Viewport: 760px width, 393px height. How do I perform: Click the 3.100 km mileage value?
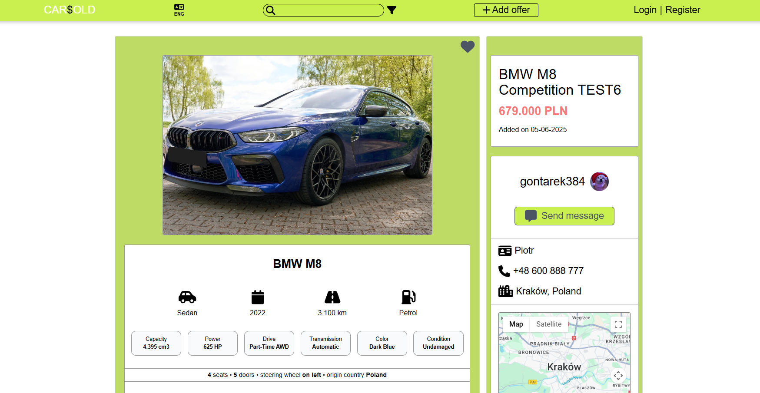[x=332, y=313]
